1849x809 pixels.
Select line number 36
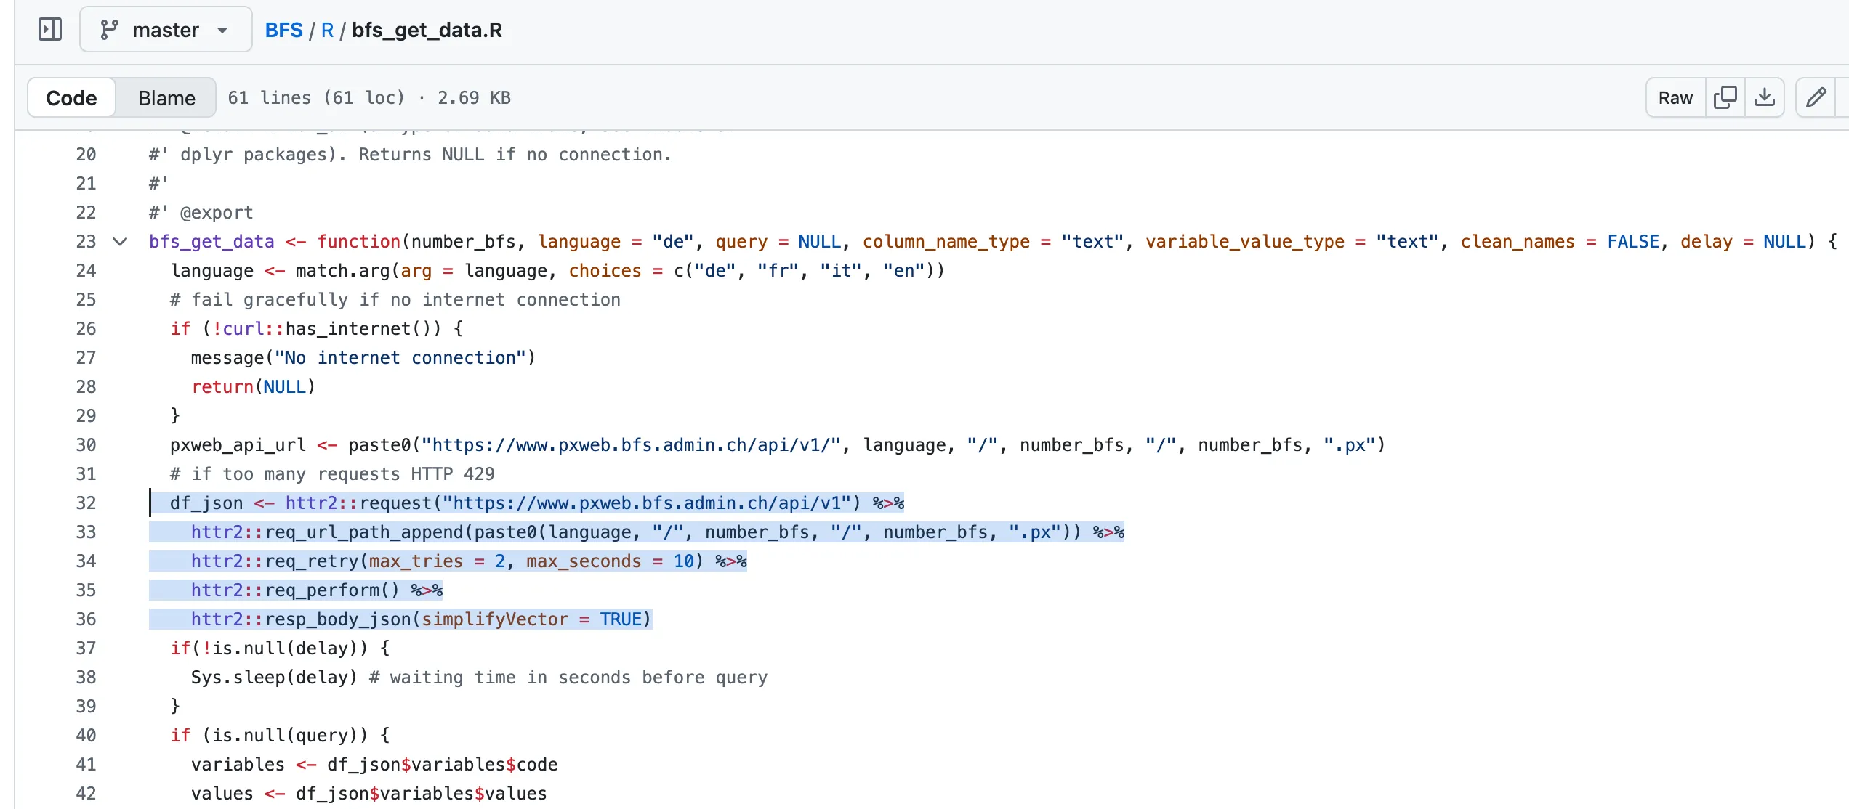click(x=86, y=619)
